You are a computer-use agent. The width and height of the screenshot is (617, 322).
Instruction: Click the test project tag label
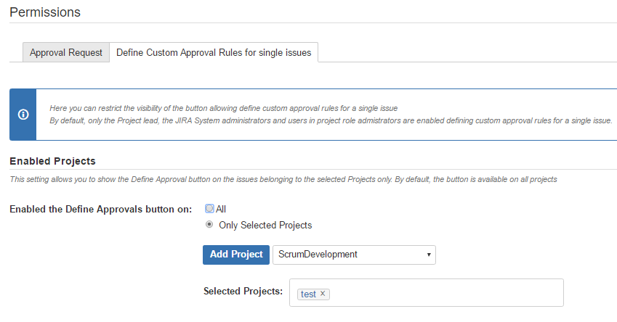click(x=308, y=294)
